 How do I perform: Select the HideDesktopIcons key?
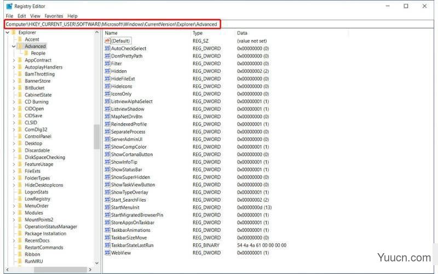click(44, 185)
